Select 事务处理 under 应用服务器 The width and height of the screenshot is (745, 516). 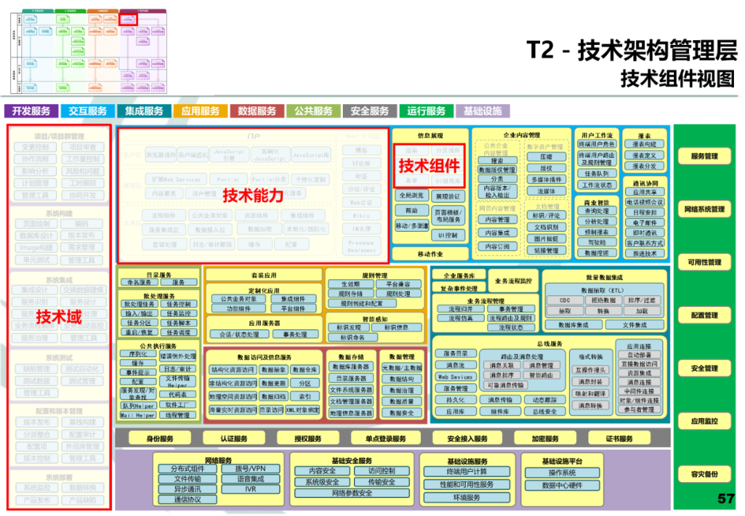tap(295, 334)
